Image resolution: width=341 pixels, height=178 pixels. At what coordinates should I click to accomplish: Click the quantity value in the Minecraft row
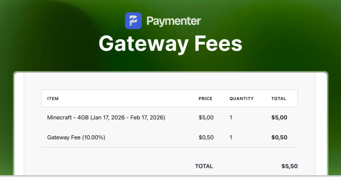coord(231,117)
